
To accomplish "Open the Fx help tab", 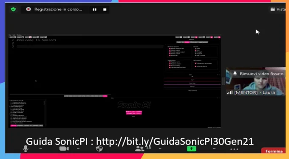I will (31, 126).
